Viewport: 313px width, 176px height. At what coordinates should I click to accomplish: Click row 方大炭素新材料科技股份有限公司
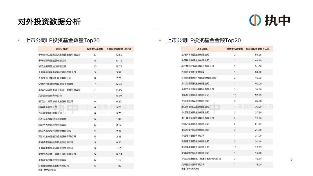(x=227, y=78)
